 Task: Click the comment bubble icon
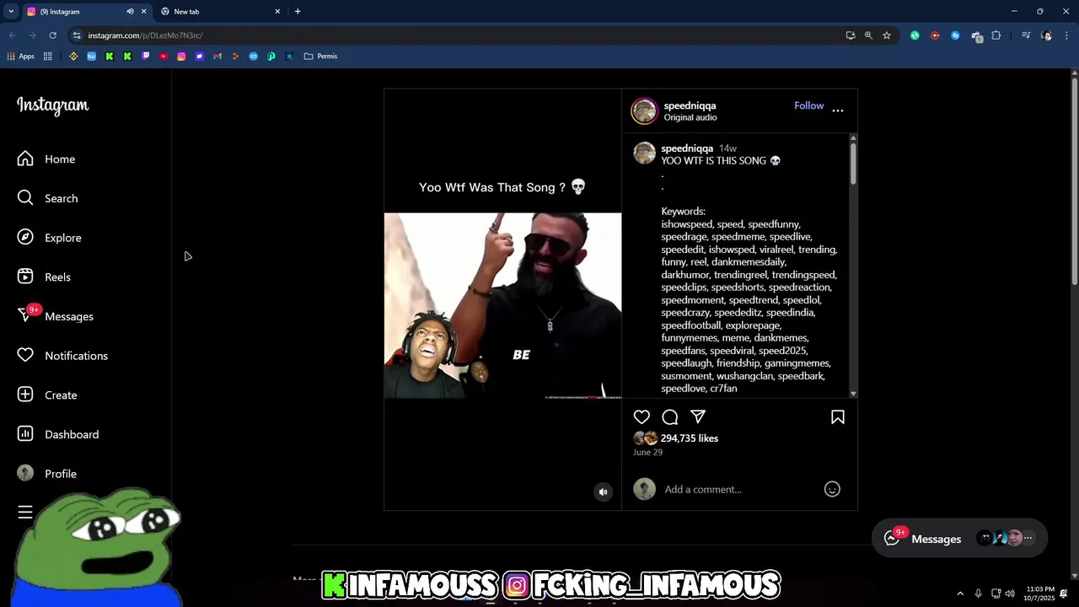coord(670,416)
